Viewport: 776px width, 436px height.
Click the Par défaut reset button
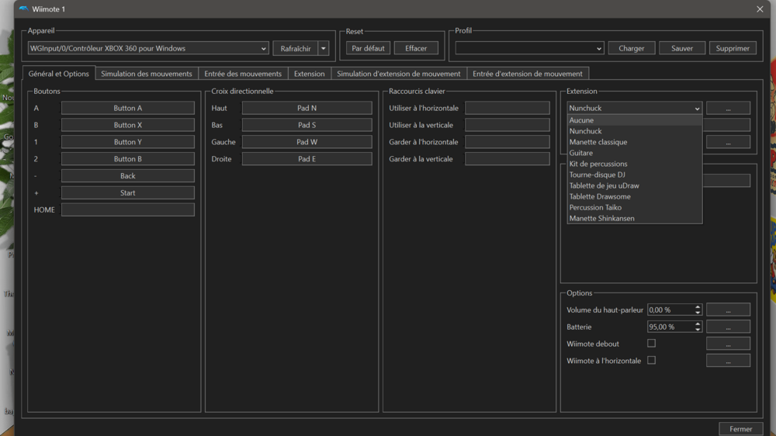pos(368,48)
